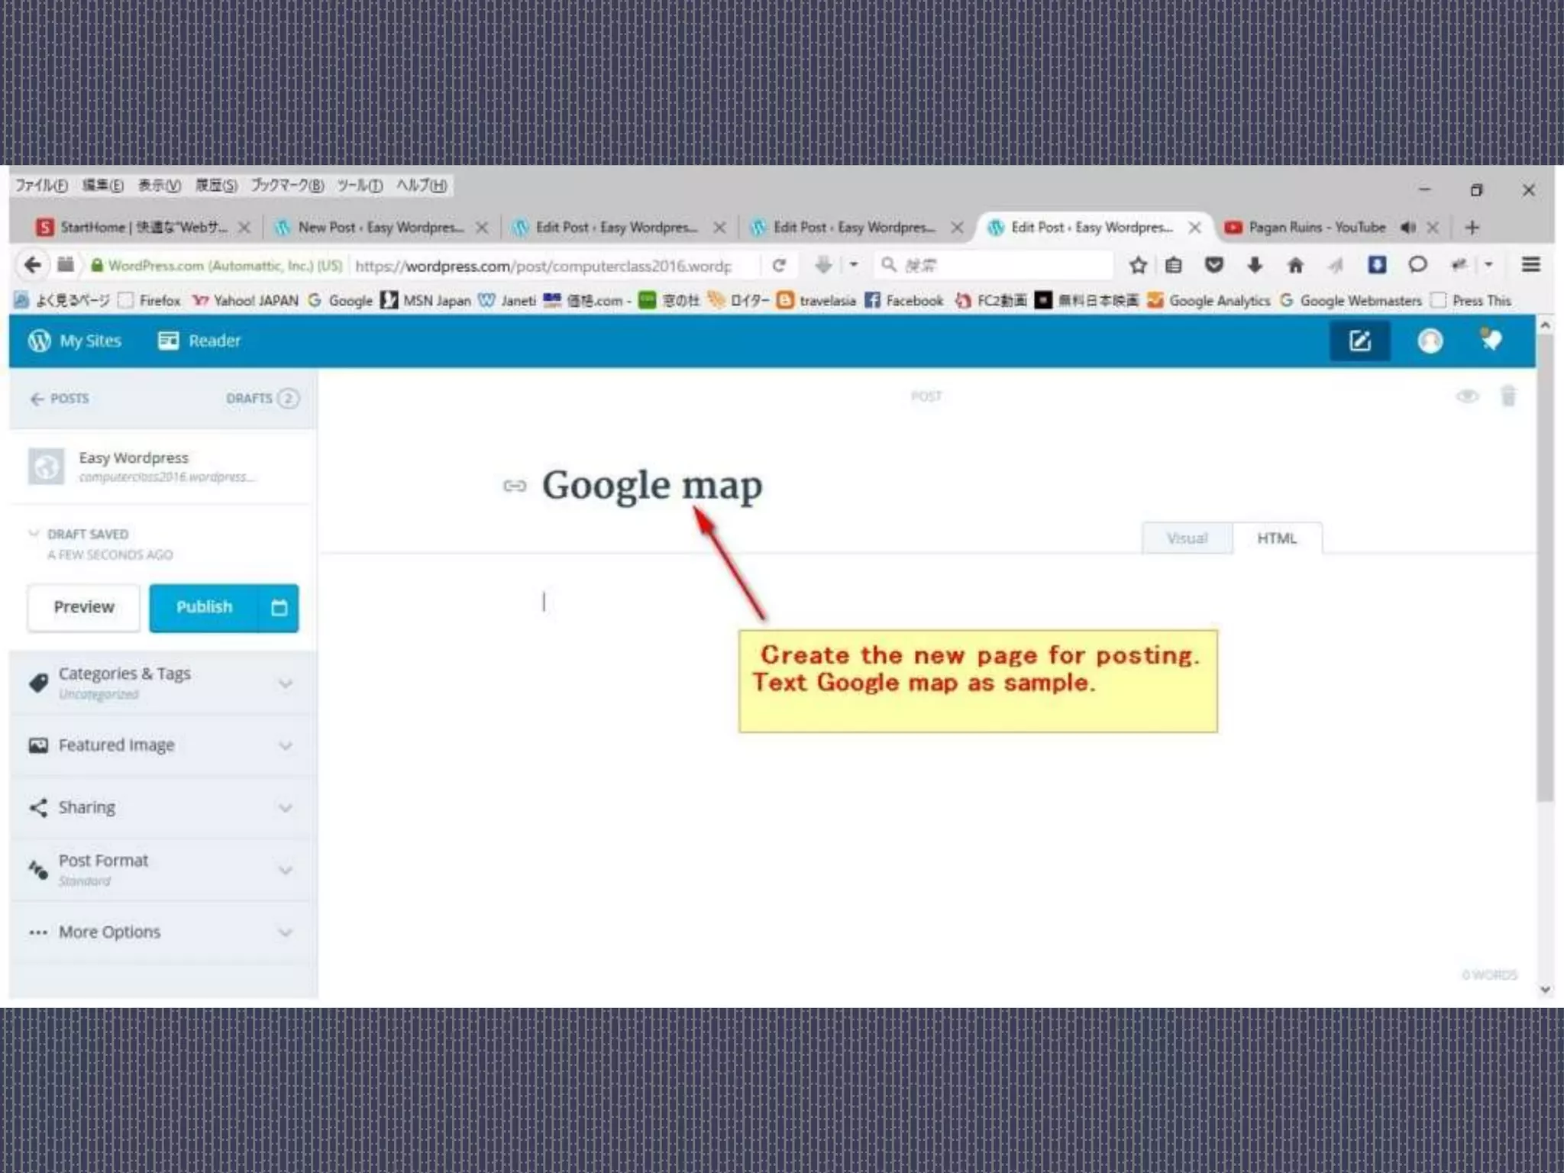The width and height of the screenshot is (1564, 1173).
Task: Open the ツール(T) menu
Action: coord(360,186)
